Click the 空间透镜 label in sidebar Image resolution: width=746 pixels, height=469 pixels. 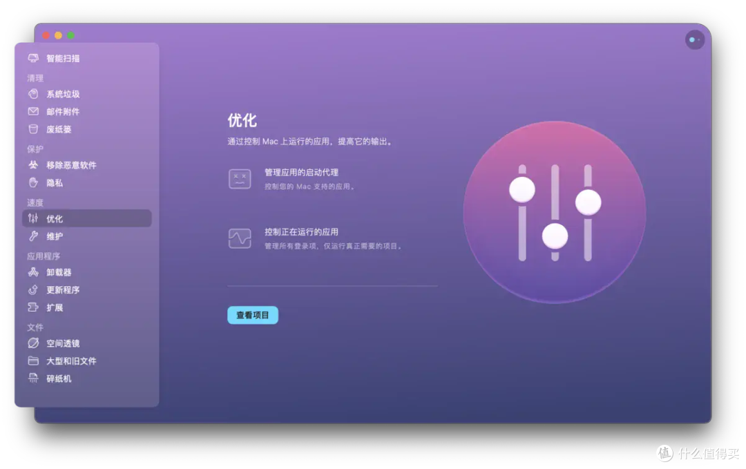[63, 343]
